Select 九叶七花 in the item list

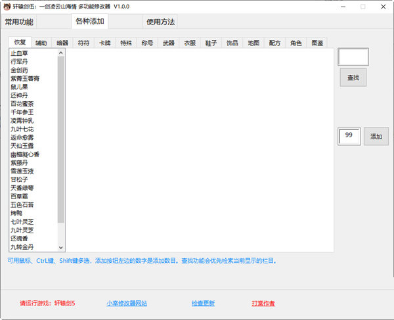click(22, 129)
